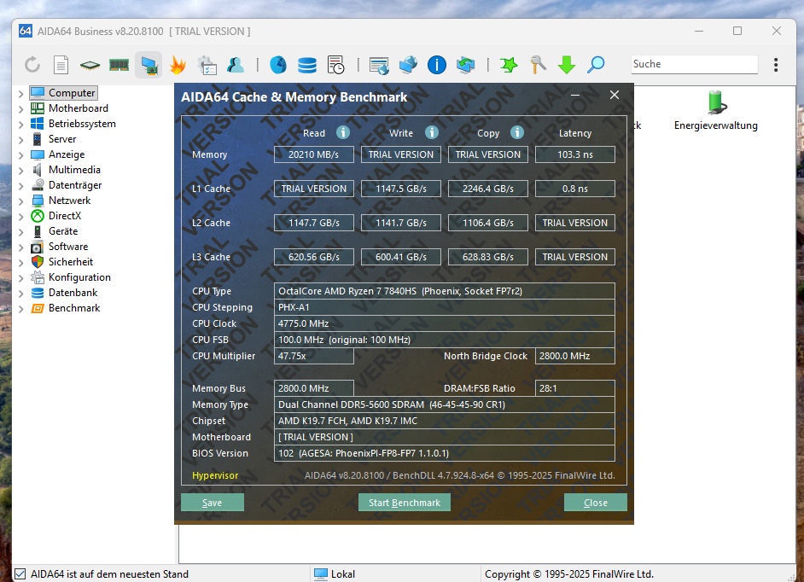Click the Start Benchmark button

click(x=405, y=503)
